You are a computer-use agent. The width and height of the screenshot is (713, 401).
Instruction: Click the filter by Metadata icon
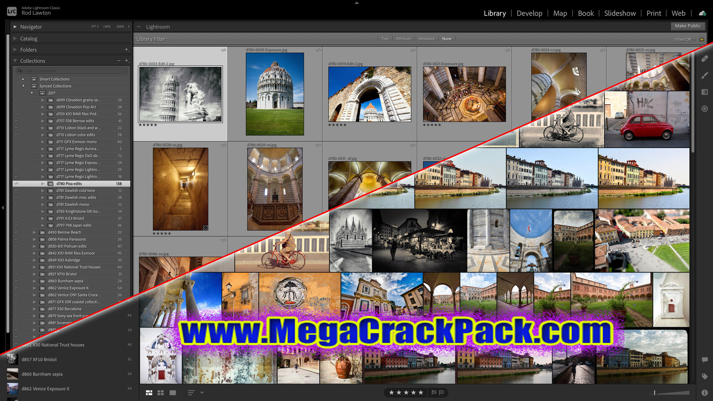425,39
